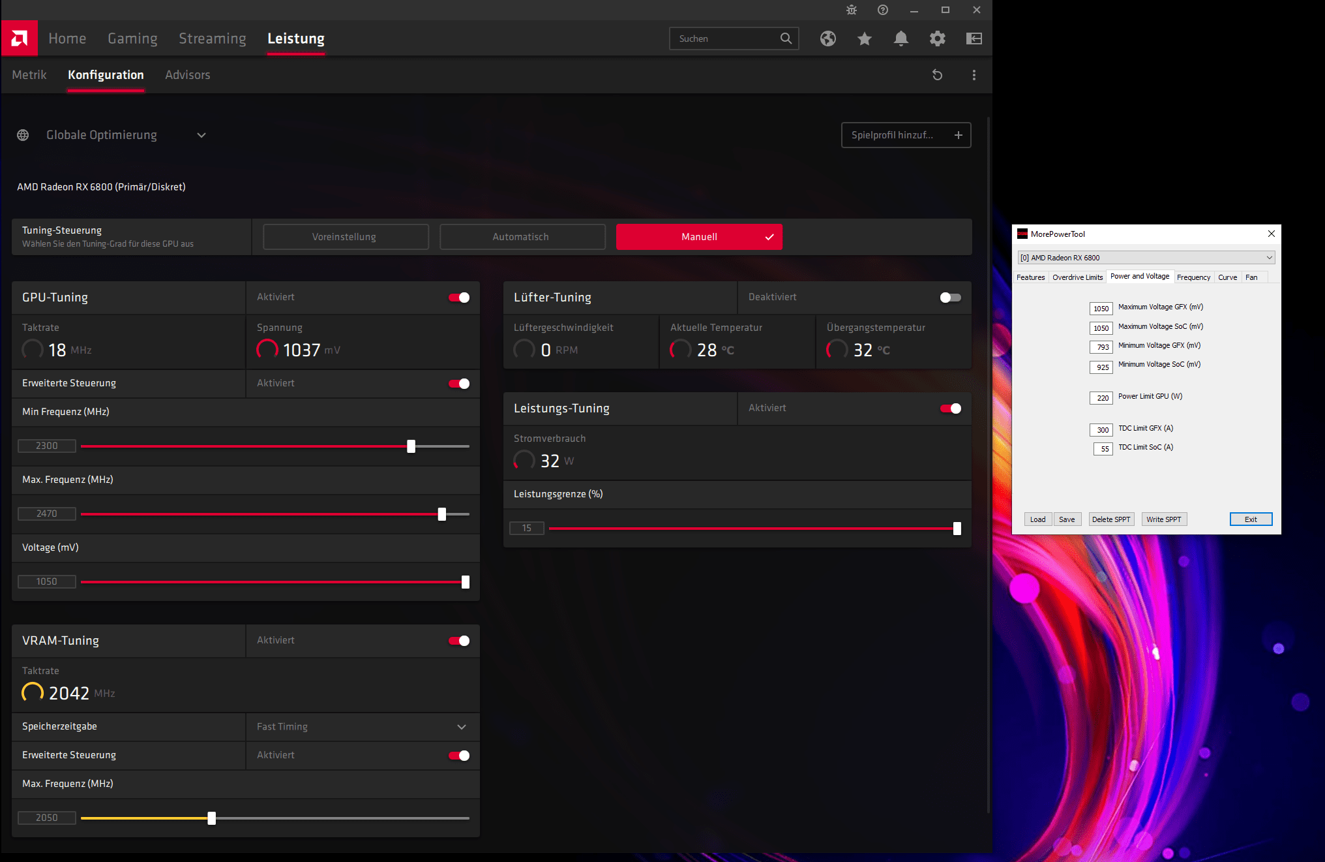1325x862 pixels.
Task: Open the MorePowerTool GPU selection dropdown
Action: [x=1146, y=258]
